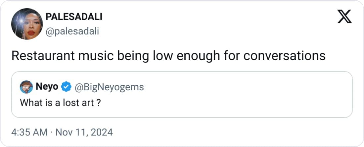Click the word "conversations" in the tweet

(284, 56)
